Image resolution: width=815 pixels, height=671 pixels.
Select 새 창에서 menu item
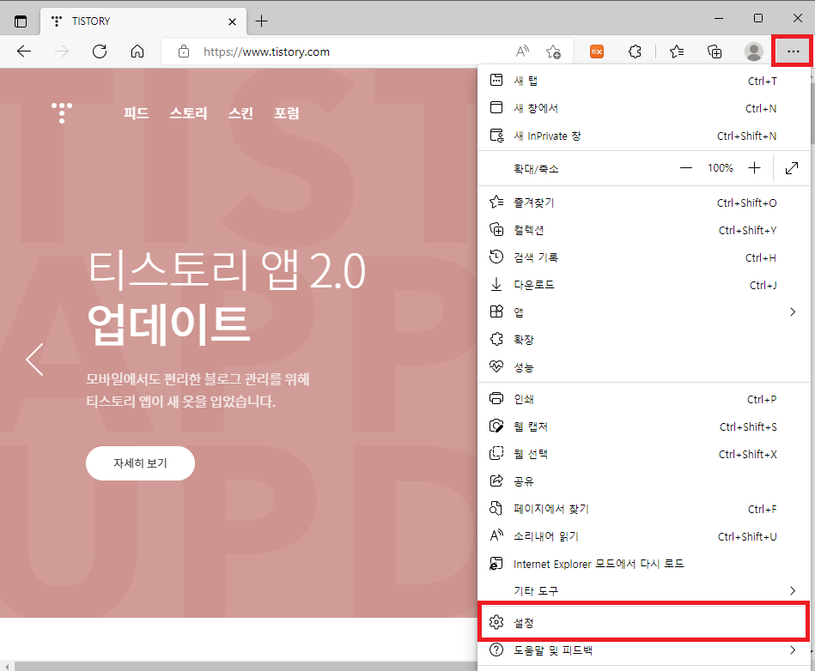pos(643,108)
